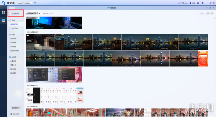Check the 2022年3月26日 date checkbox
Viewport: 216px width, 117px height.
tap(40, 106)
